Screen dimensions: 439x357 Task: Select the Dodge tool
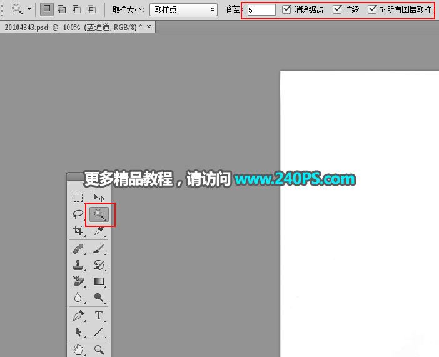point(99,298)
